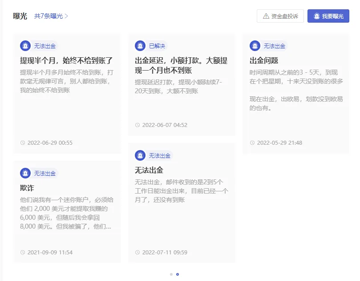
Task: Click the clock icon beside 2022-07-11 09:59
Action: pyautogui.click(x=138, y=253)
